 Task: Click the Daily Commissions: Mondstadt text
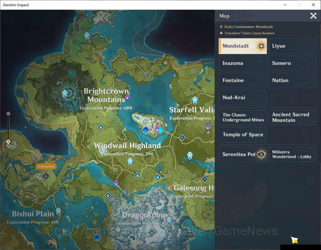click(248, 27)
